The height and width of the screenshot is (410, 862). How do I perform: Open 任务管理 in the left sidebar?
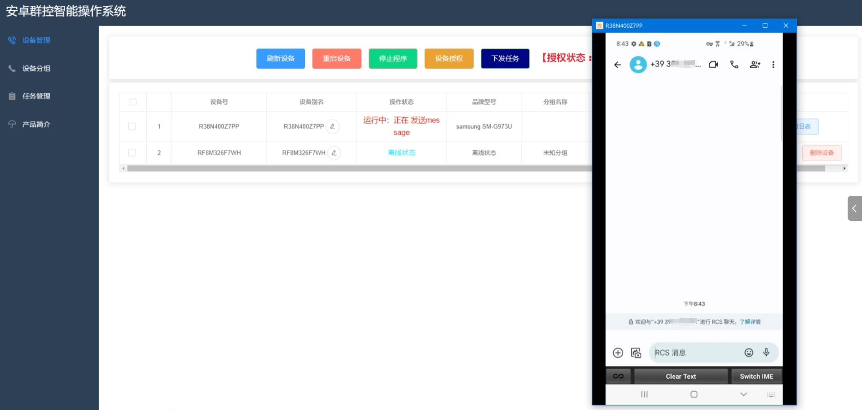click(37, 96)
